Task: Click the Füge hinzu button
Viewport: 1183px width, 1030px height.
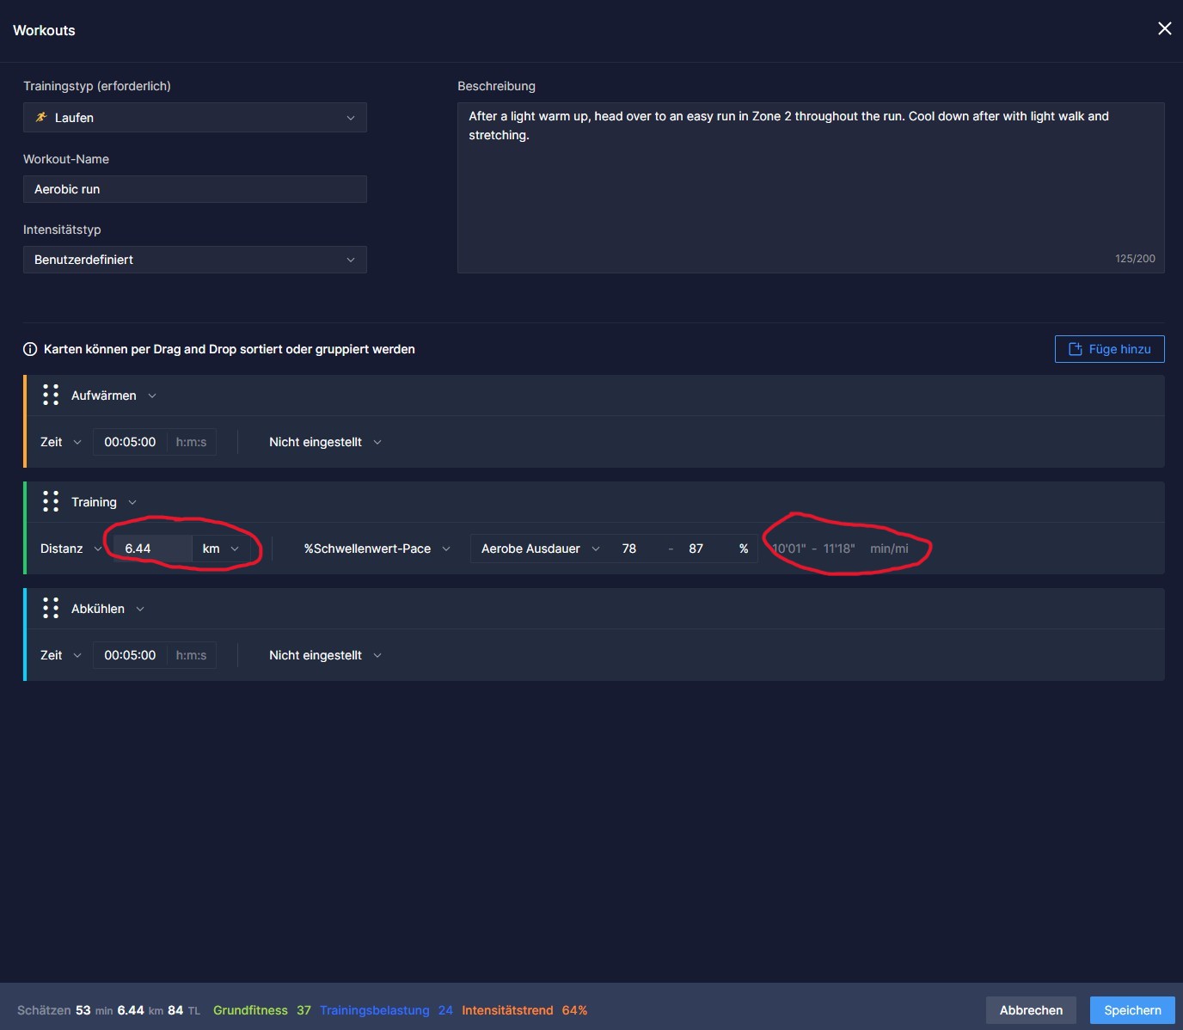Action: coord(1109,349)
